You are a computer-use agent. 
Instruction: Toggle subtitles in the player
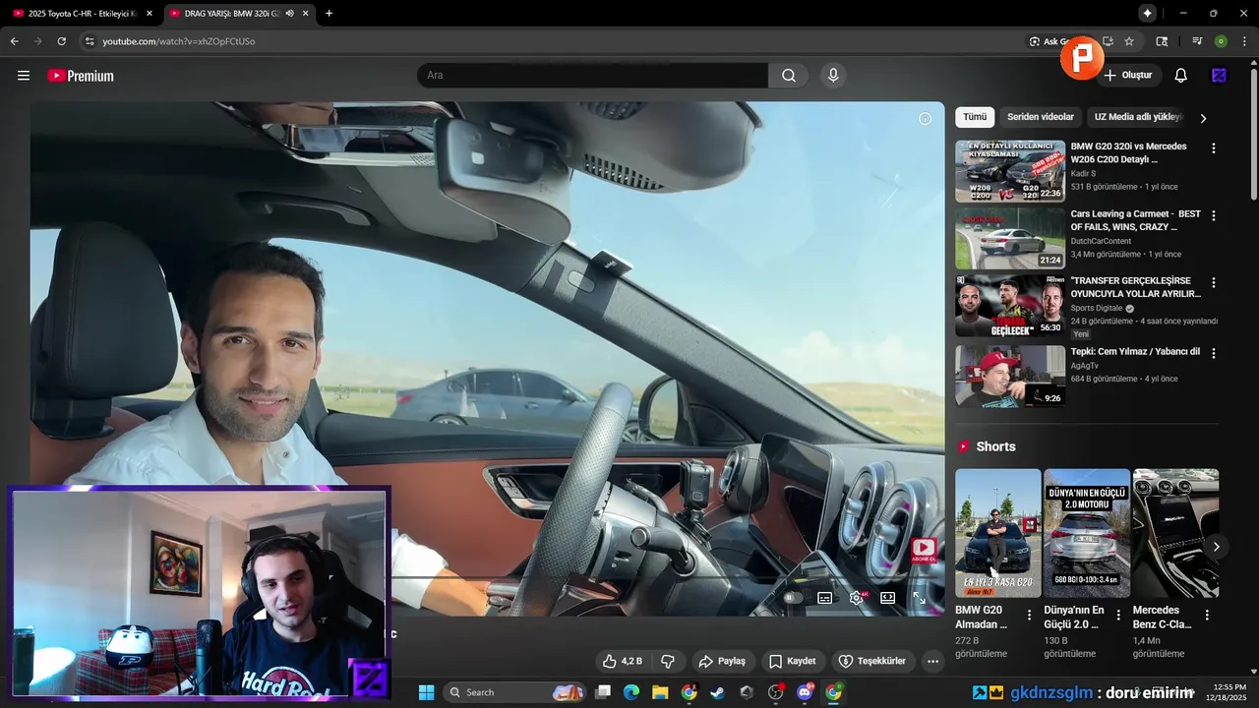[x=825, y=597]
